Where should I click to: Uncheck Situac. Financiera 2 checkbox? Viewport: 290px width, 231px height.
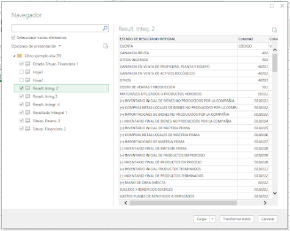[x=21, y=129]
